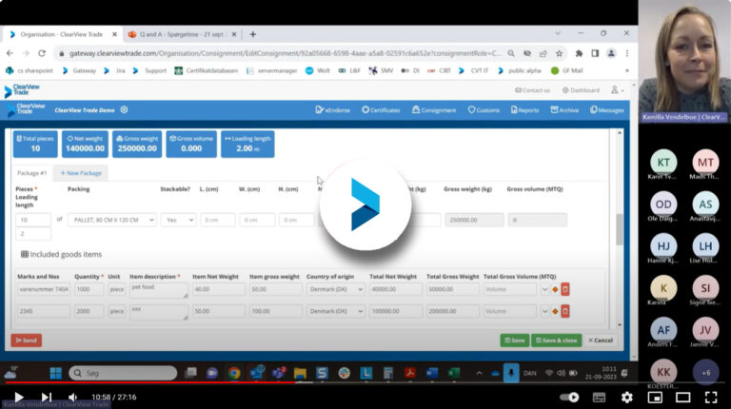The image size is (731, 409).
Task: Click the red Send button
Action: (x=27, y=341)
